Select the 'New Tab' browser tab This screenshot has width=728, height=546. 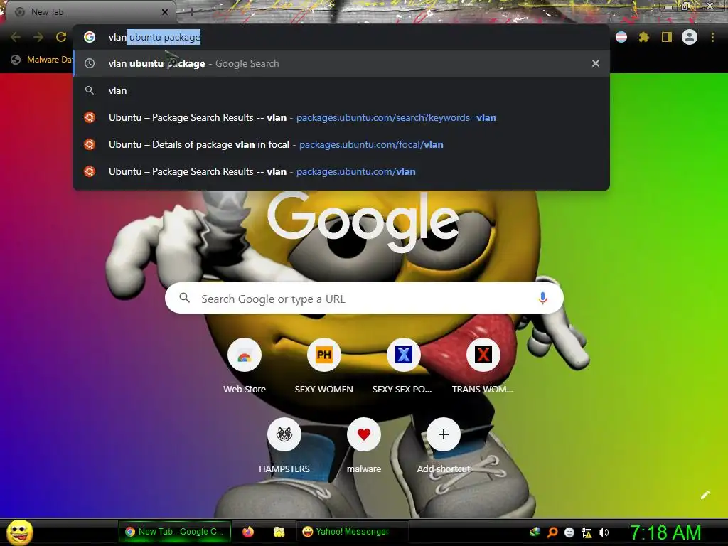click(90, 12)
